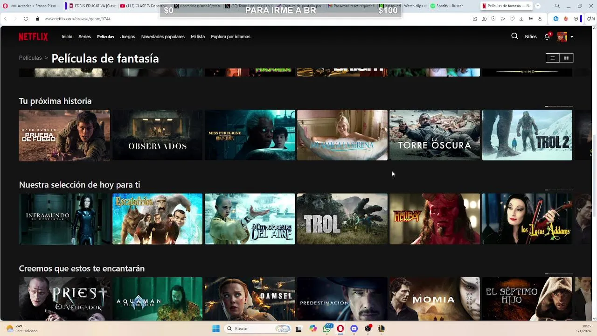Open the browser easy setup sliders icon
This screenshot has width=597, height=336.
(531, 19)
